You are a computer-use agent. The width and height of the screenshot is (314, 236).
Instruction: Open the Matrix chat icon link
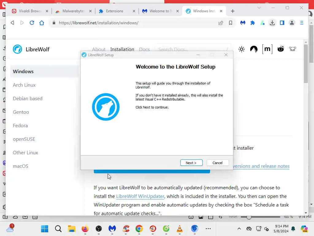pos(267,49)
